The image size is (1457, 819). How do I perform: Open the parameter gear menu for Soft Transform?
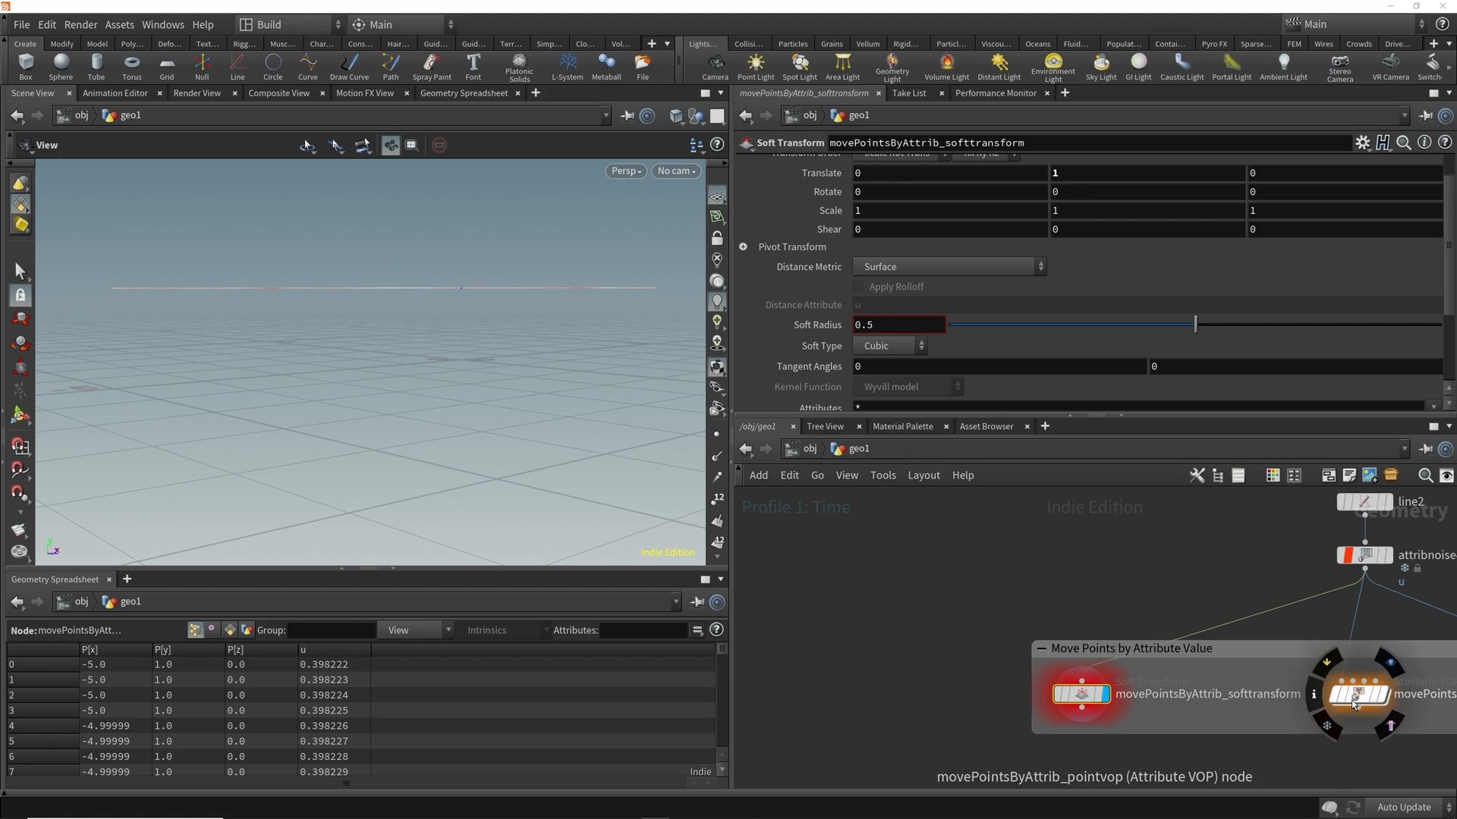pyautogui.click(x=1363, y=143)
